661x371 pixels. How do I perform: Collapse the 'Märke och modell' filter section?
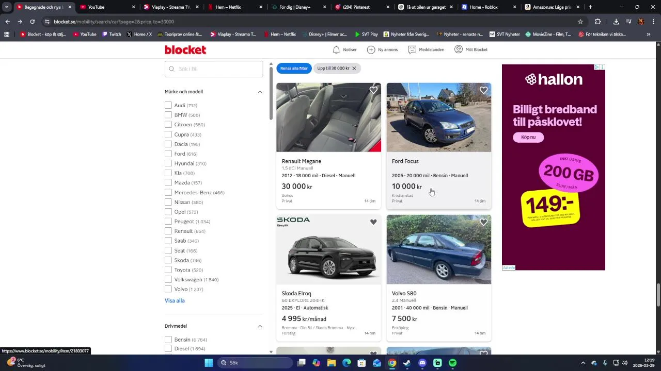[x=260, y=92]
